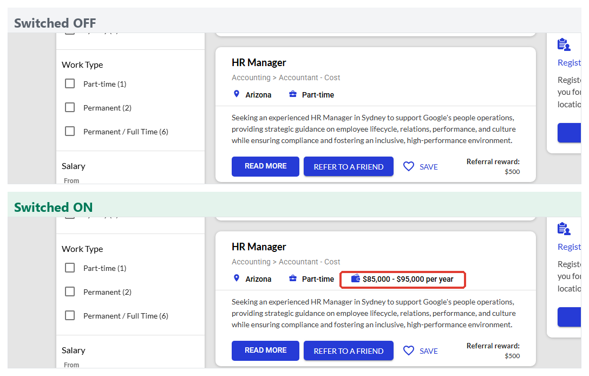Check Part-time (1) in Switched ON panel
The height and width of the screenshot is (376, 589).
click(x=70, y=268)
